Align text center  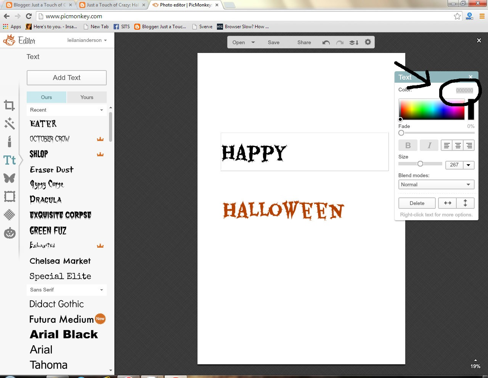click(x=458, y=145)
